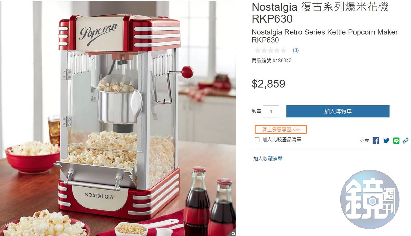Click 加入收藏清單 link
411x236 pixels.
(268, 159)
